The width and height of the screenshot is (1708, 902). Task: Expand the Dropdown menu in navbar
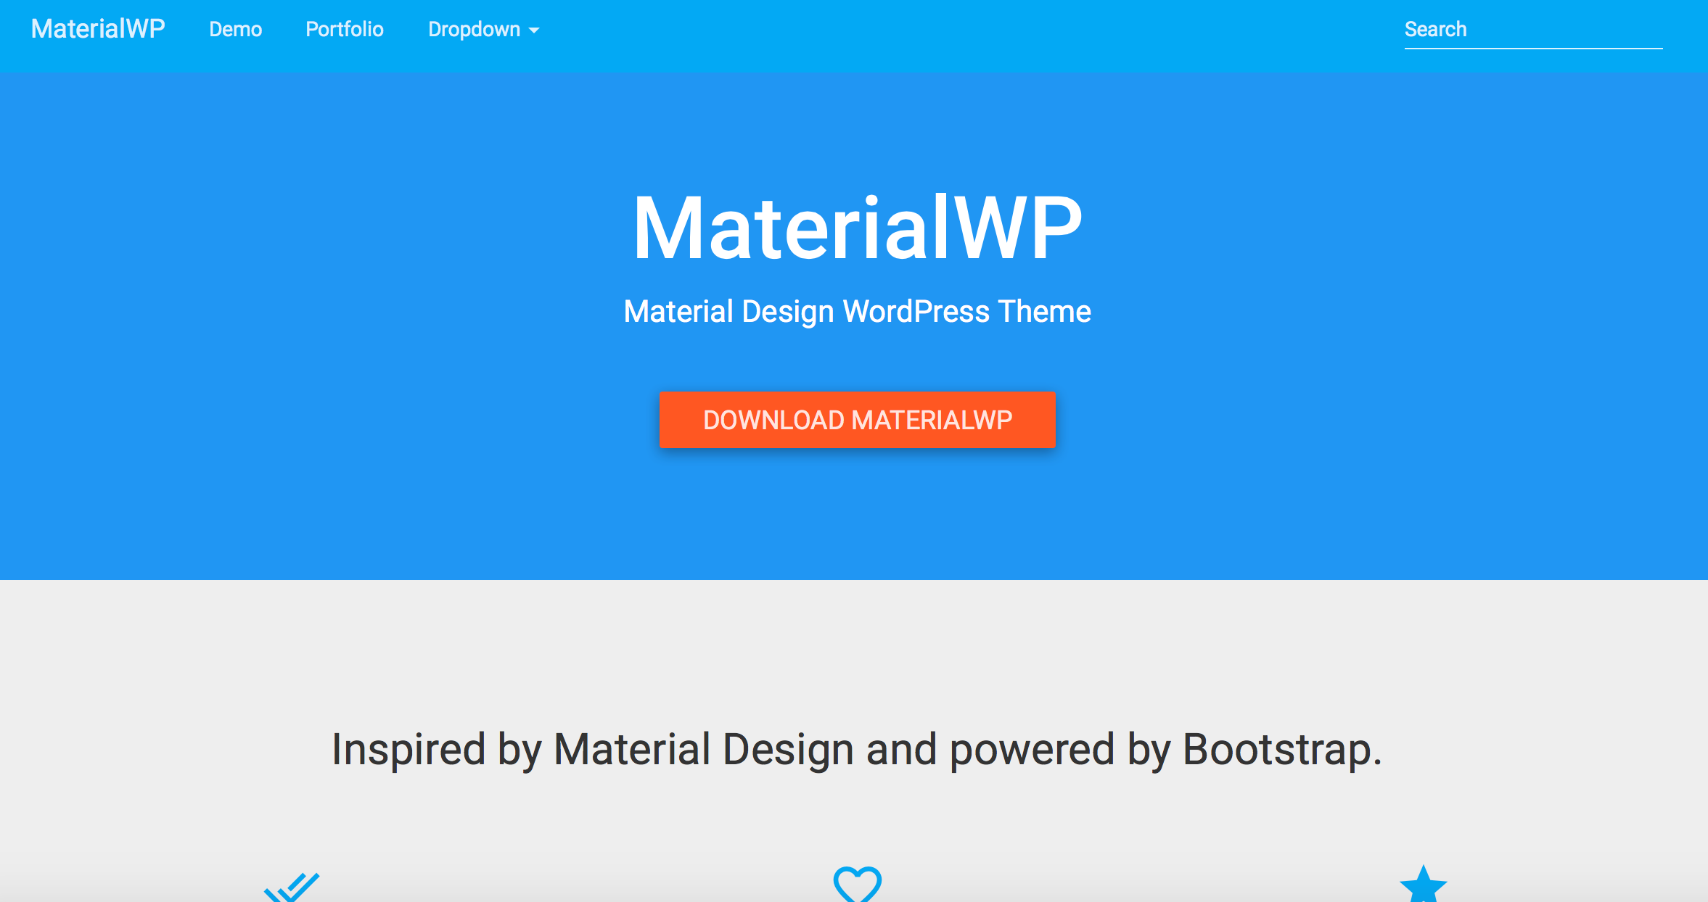(x=483, y=29)
